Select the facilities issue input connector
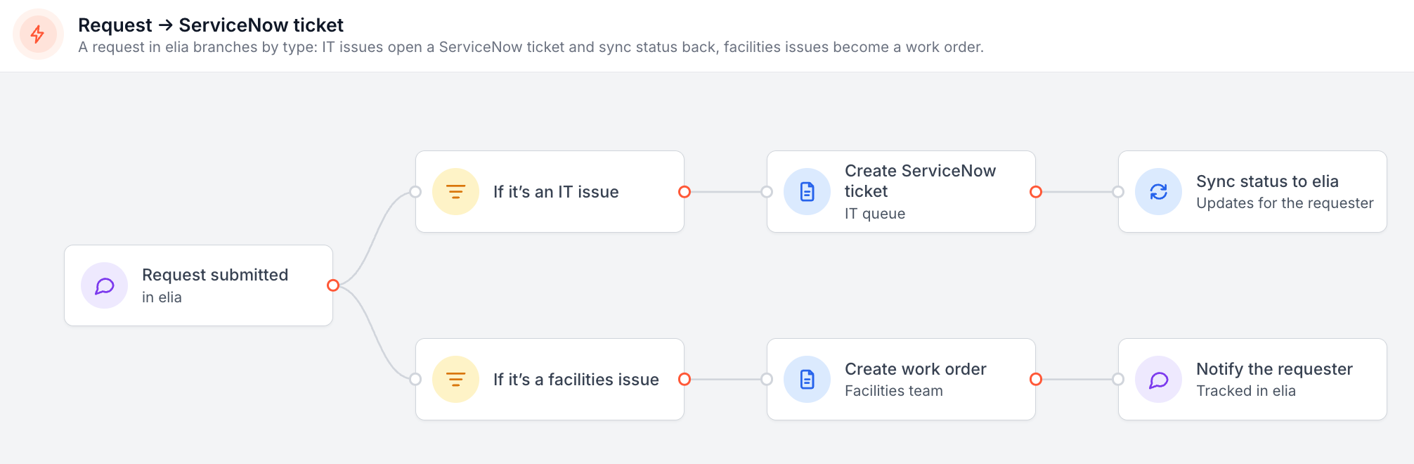The width and height of the screenshot is (1414, 464). [x=415, y=380]
